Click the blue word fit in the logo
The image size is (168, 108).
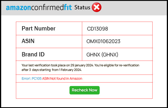pos(67,7)
